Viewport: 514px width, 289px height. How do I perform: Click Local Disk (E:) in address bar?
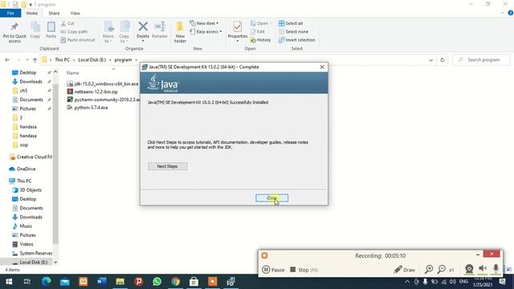coord(92,60)
